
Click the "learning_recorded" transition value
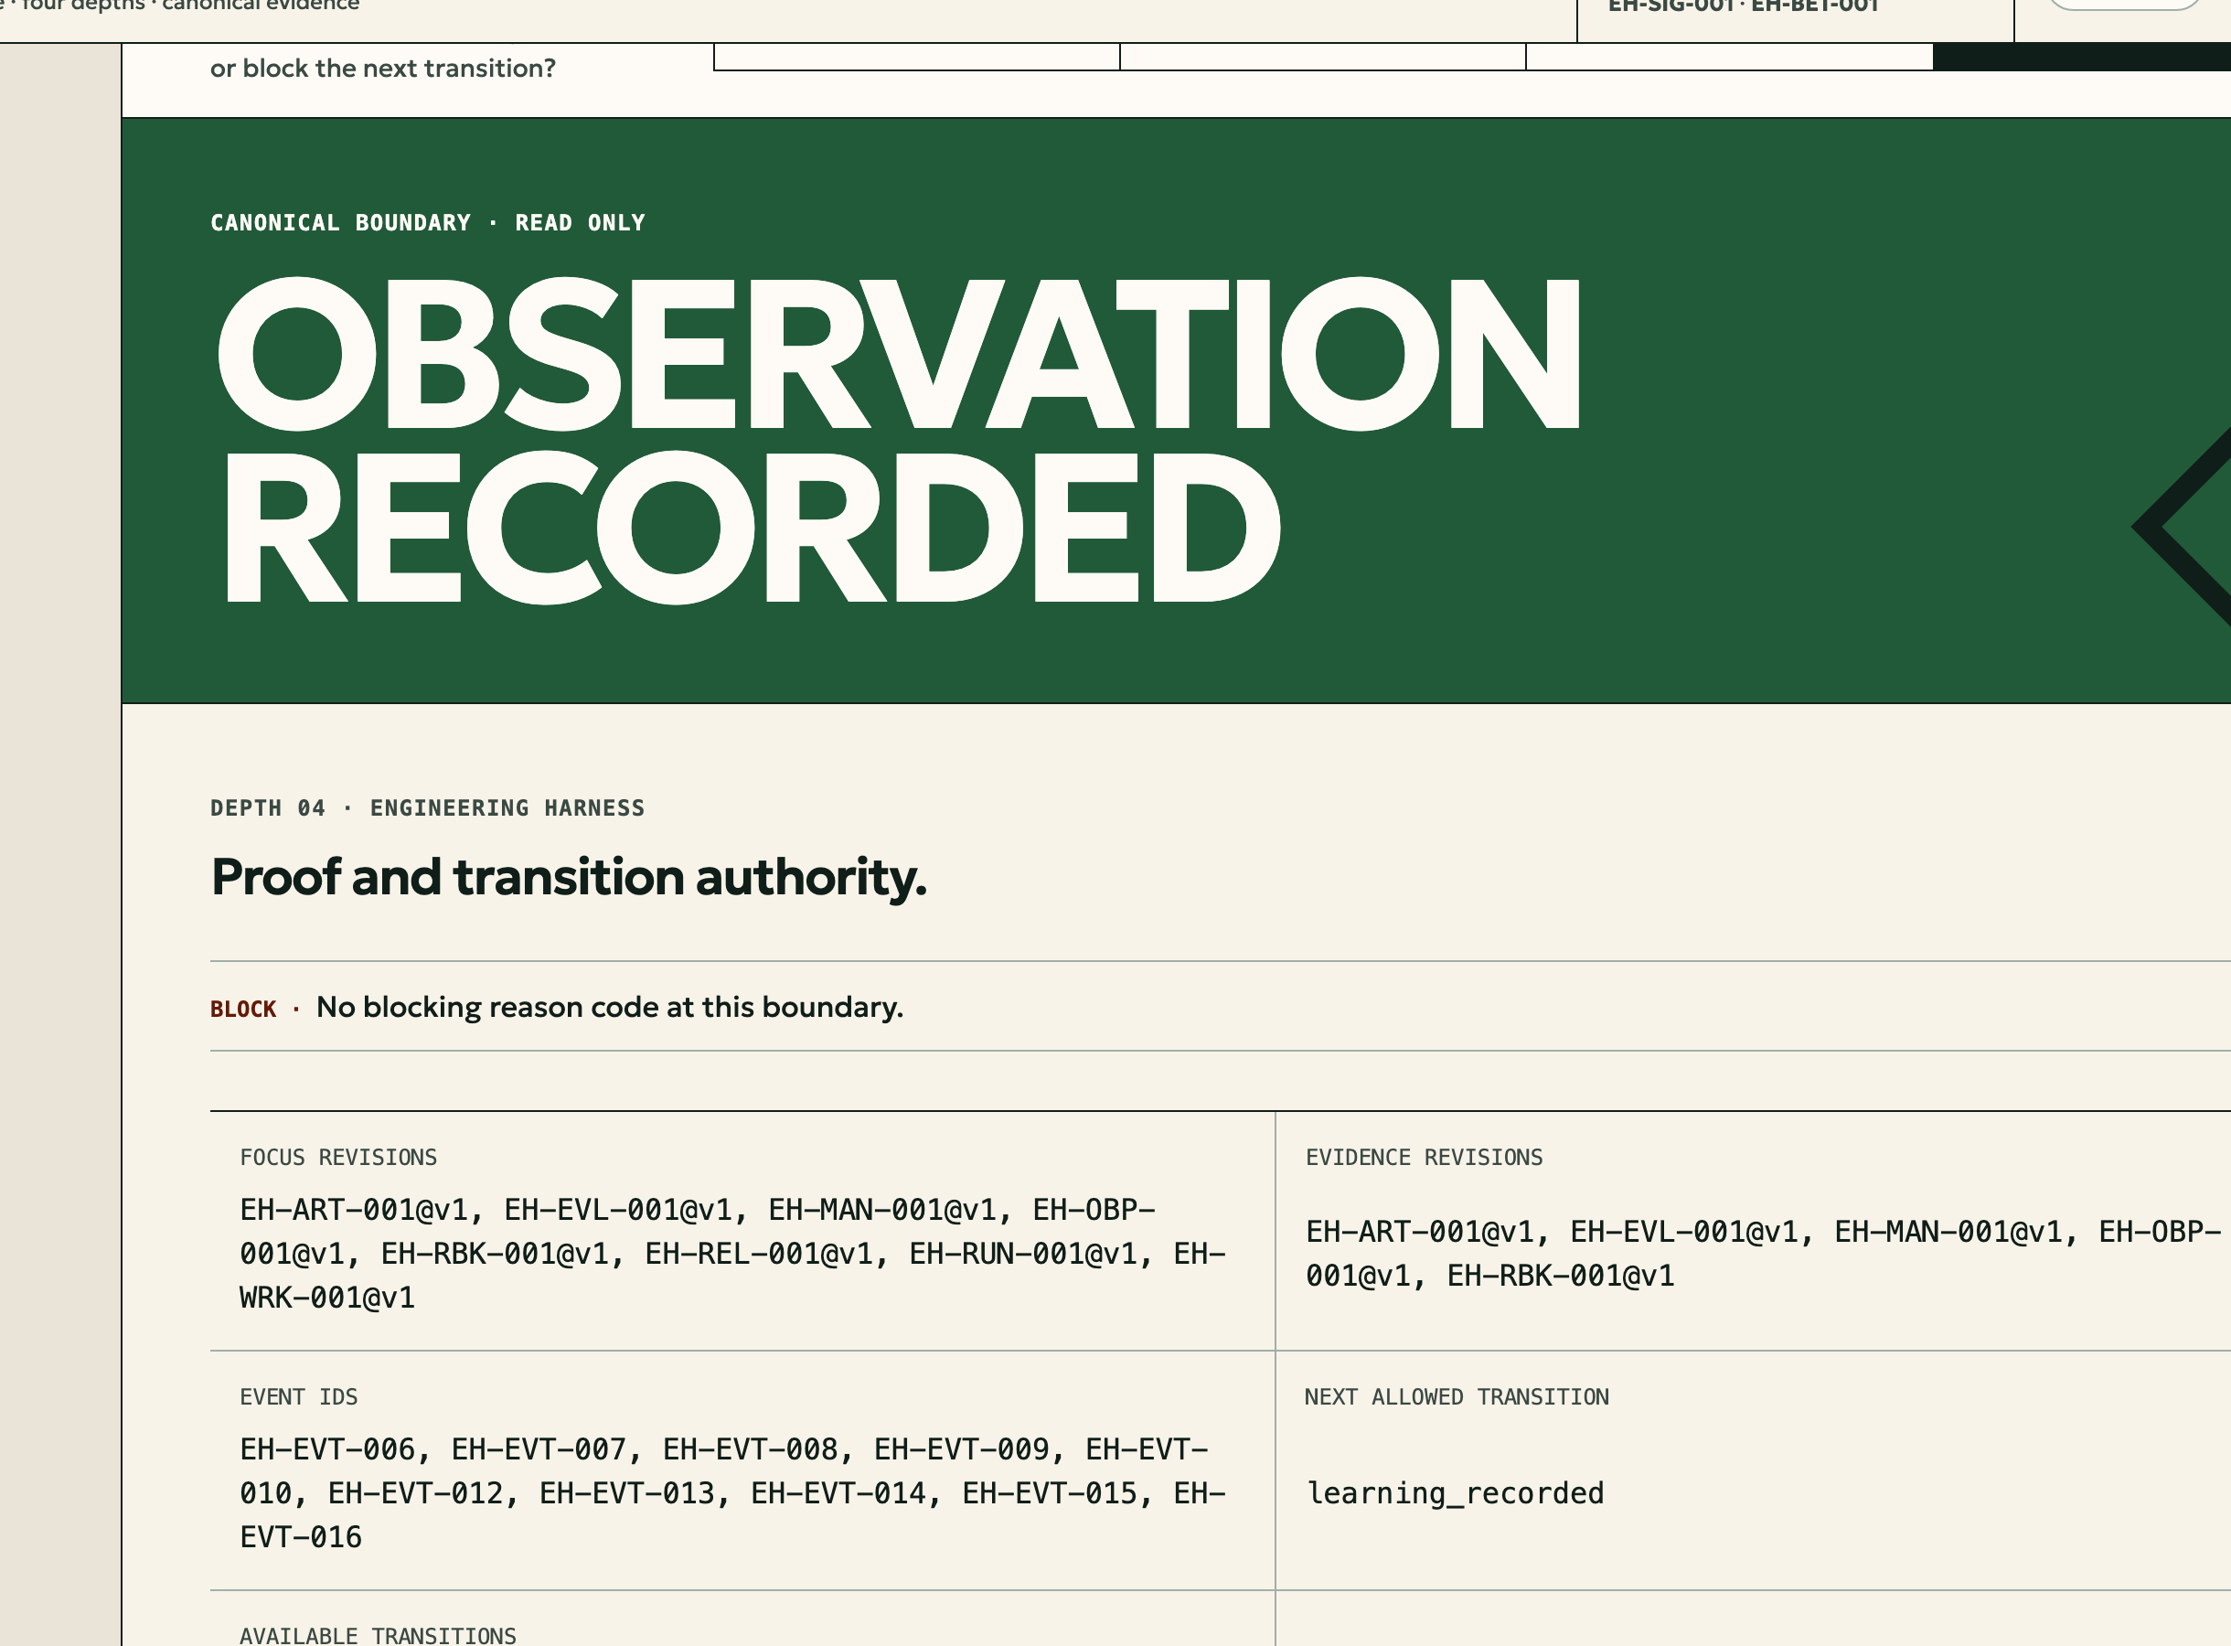pos(1455,1492)
